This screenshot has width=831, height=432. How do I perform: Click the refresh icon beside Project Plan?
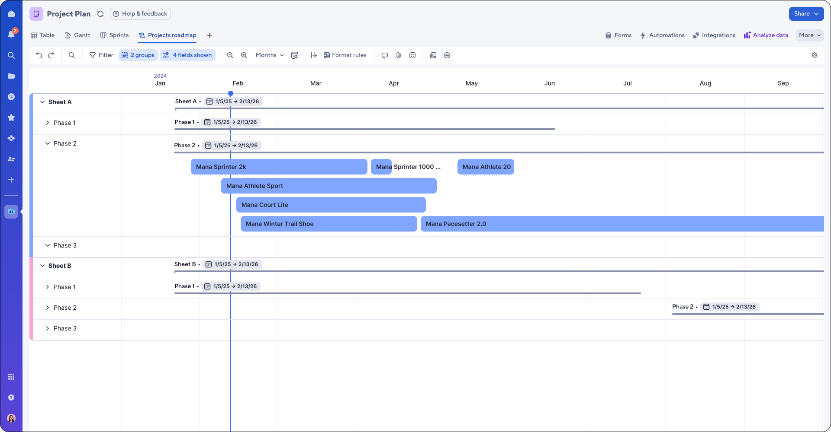100,14
